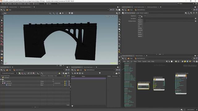Click the parameter pane info icon
This screenshot has height=111, width=198.
194,13
